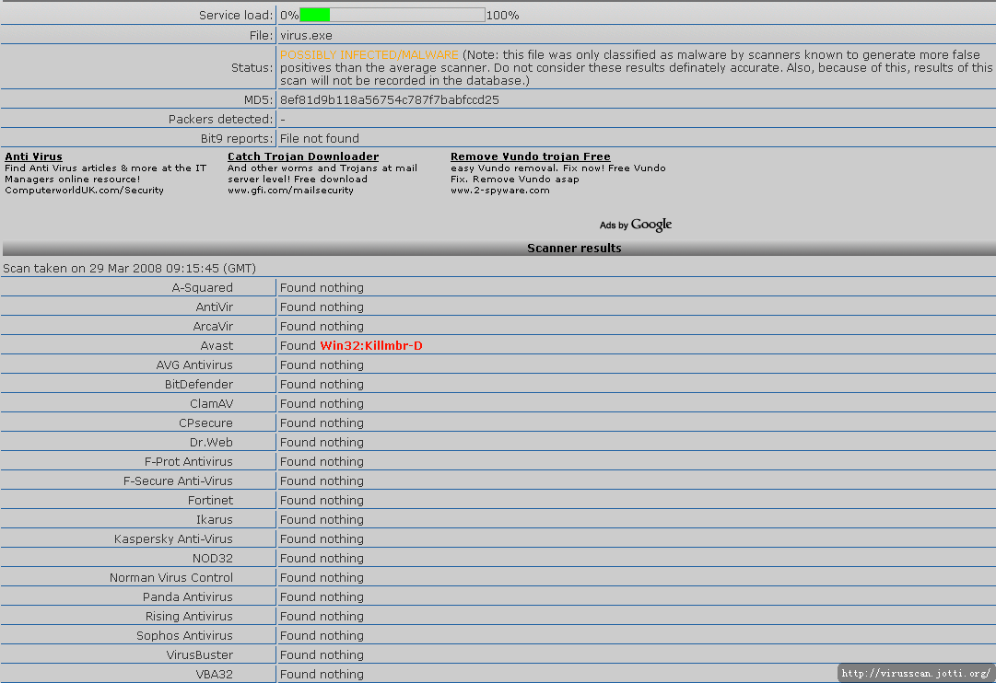Open the 'Anti Virus' ad link
The height and width of the screenshot is (683, 996).
[33, 156]
